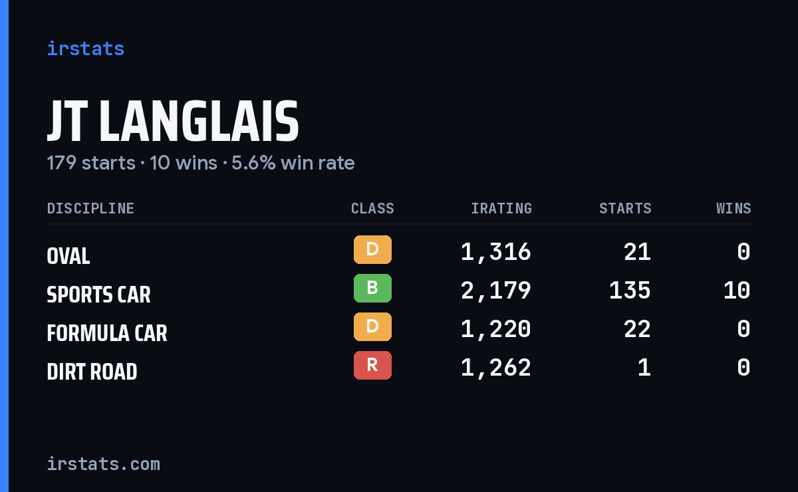Sort by the Discipline column header
The image size is (798, 492).
[x=90, y=209]
